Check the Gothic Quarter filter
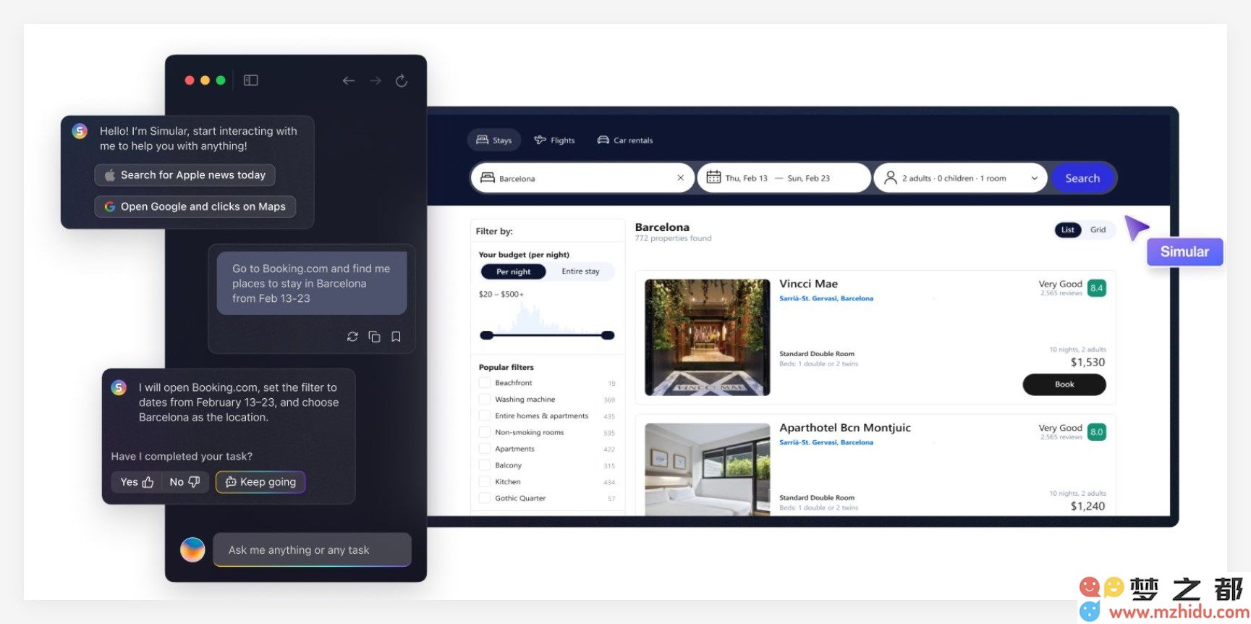The height and width of the screenshot is (624, 1251). click(x=484, y=499)
